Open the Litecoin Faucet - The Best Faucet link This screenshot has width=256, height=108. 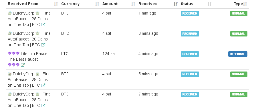(x=29, y=56)
